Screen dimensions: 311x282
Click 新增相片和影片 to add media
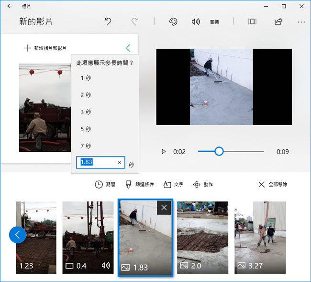point(45,48)
